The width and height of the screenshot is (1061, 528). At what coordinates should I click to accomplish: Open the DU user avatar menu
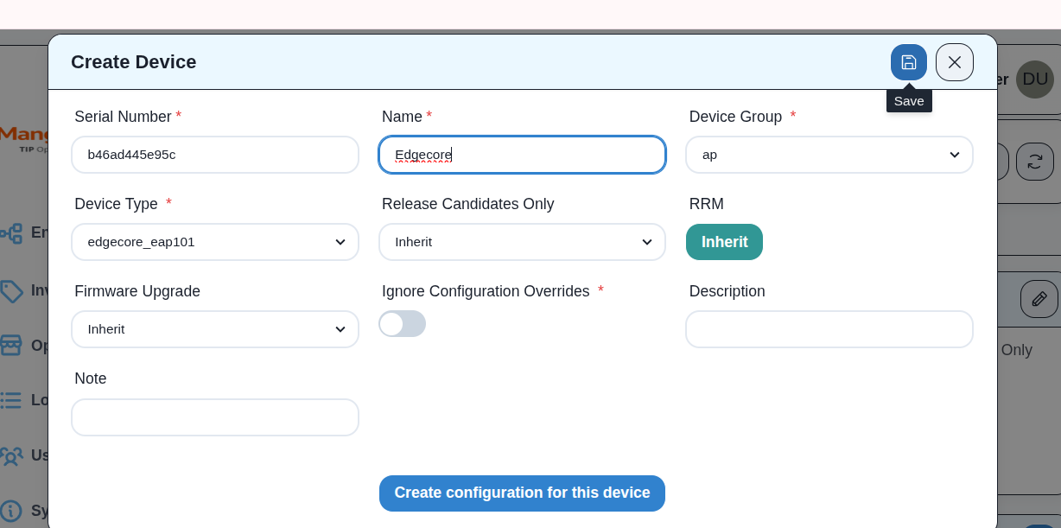pos(1034,80)
